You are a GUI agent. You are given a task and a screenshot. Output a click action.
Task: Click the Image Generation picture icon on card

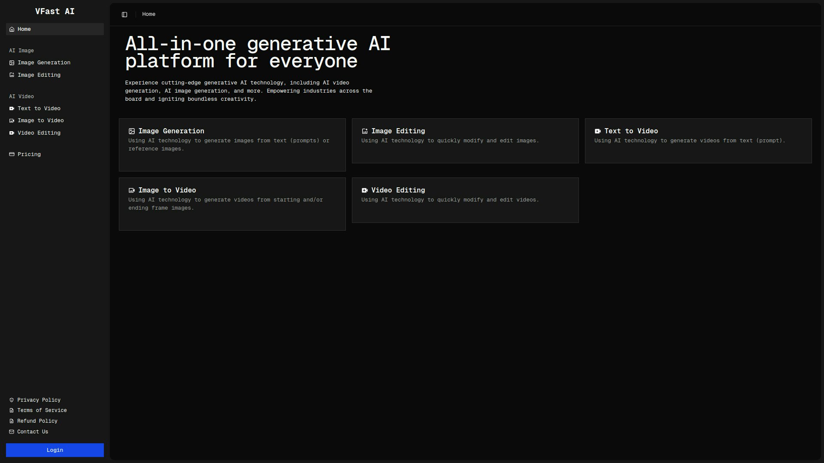pos(132,131)
